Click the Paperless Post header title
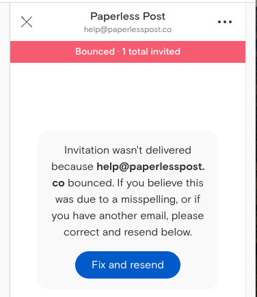Screen dimensions: 257x297 pyautogui.click(x=128, y=16)
